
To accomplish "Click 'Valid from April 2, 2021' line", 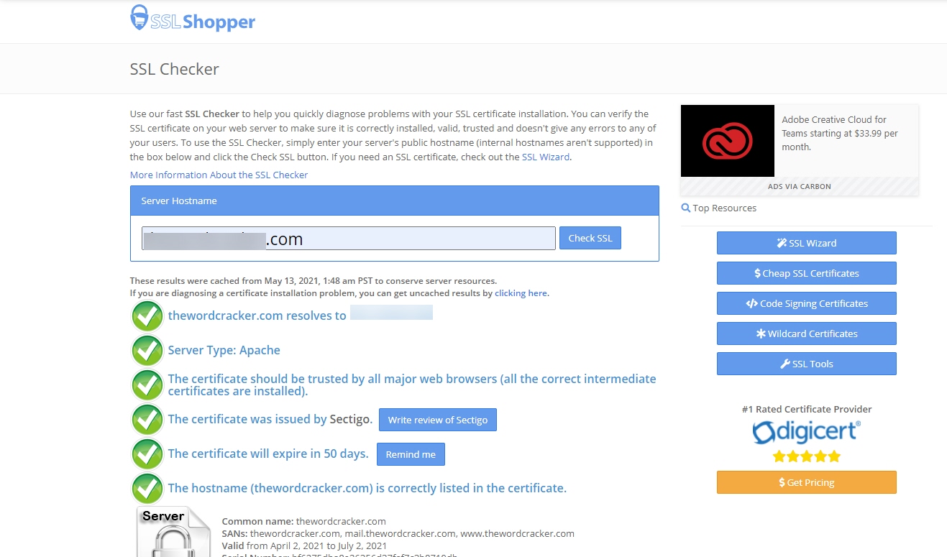I will (304, 546).
